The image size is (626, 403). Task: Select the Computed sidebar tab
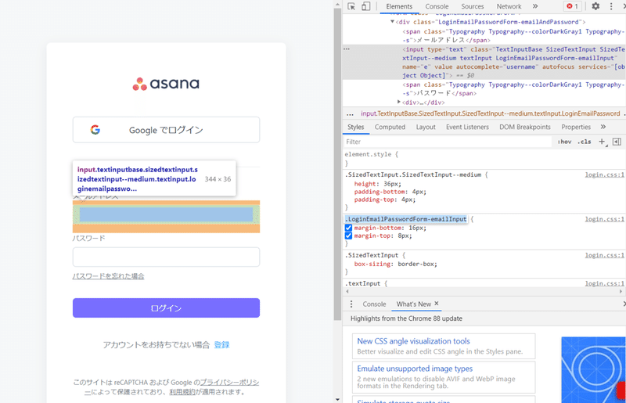[390, 127]
